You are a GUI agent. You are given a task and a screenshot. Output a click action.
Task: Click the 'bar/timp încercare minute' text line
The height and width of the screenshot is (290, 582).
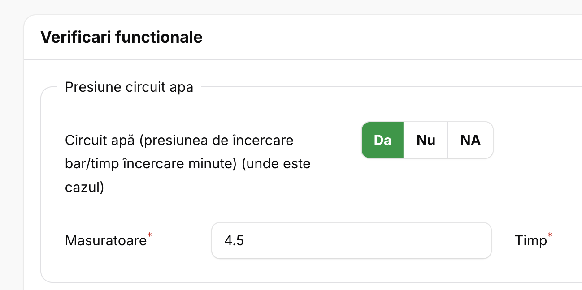click(x=151, y=164)
